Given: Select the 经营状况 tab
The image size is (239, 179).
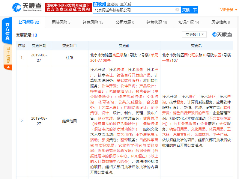Looking at the screenshot, I should (157, 22).
